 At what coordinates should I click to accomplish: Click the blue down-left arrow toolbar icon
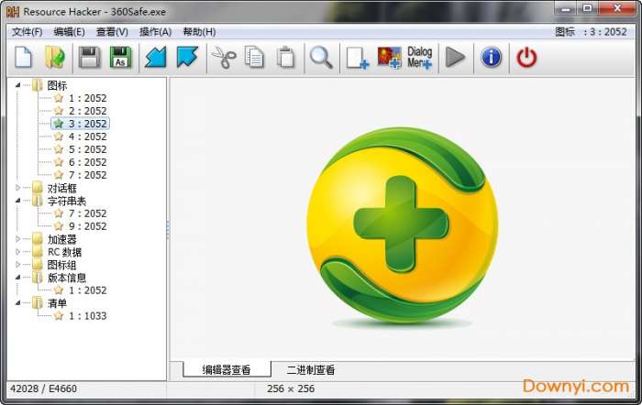pos(156,57)
